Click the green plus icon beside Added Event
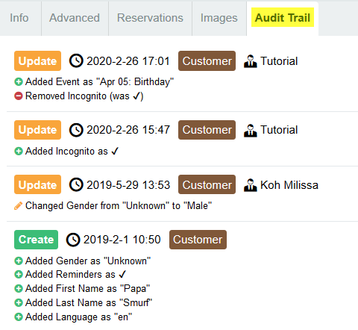The height and width of the screenshot is (330, 358). [x=19, y=81]
